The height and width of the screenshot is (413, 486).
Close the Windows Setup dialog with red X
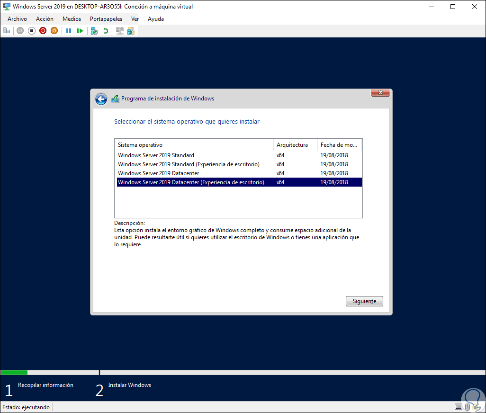[380, 92]
